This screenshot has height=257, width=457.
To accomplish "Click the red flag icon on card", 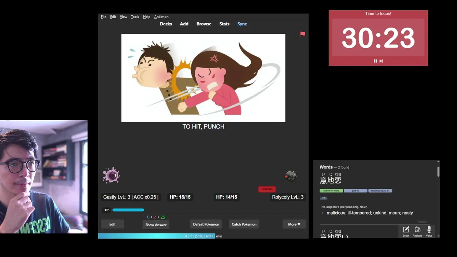I will (x=303, y=34).
